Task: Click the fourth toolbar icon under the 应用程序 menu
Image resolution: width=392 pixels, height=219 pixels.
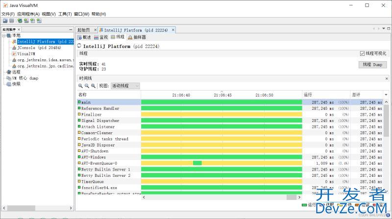Action: coord(26,21)
